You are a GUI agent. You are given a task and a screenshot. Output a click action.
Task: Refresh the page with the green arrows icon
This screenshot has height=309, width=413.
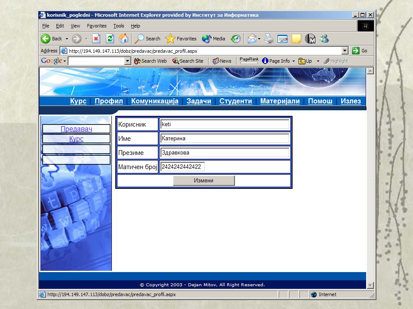(x=110, y=39)
